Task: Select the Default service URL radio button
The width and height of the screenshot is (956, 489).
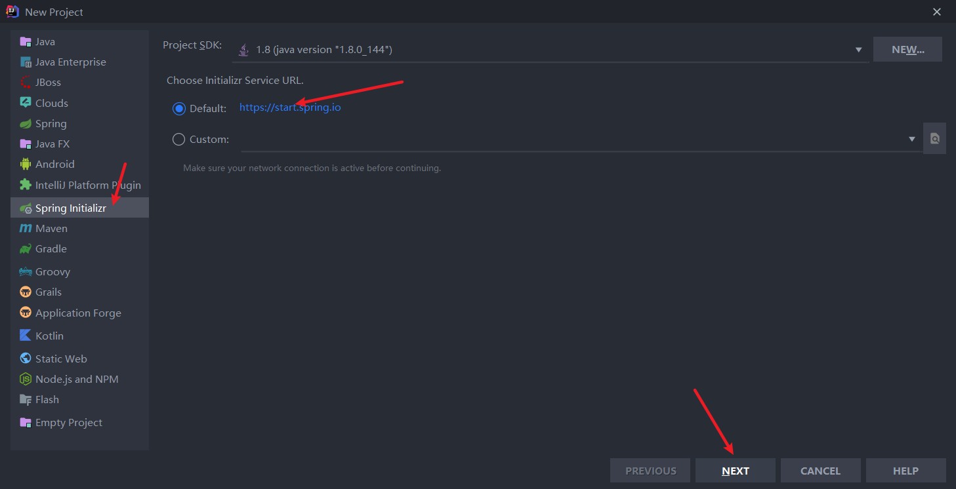Action: click(x=178, y=108)
